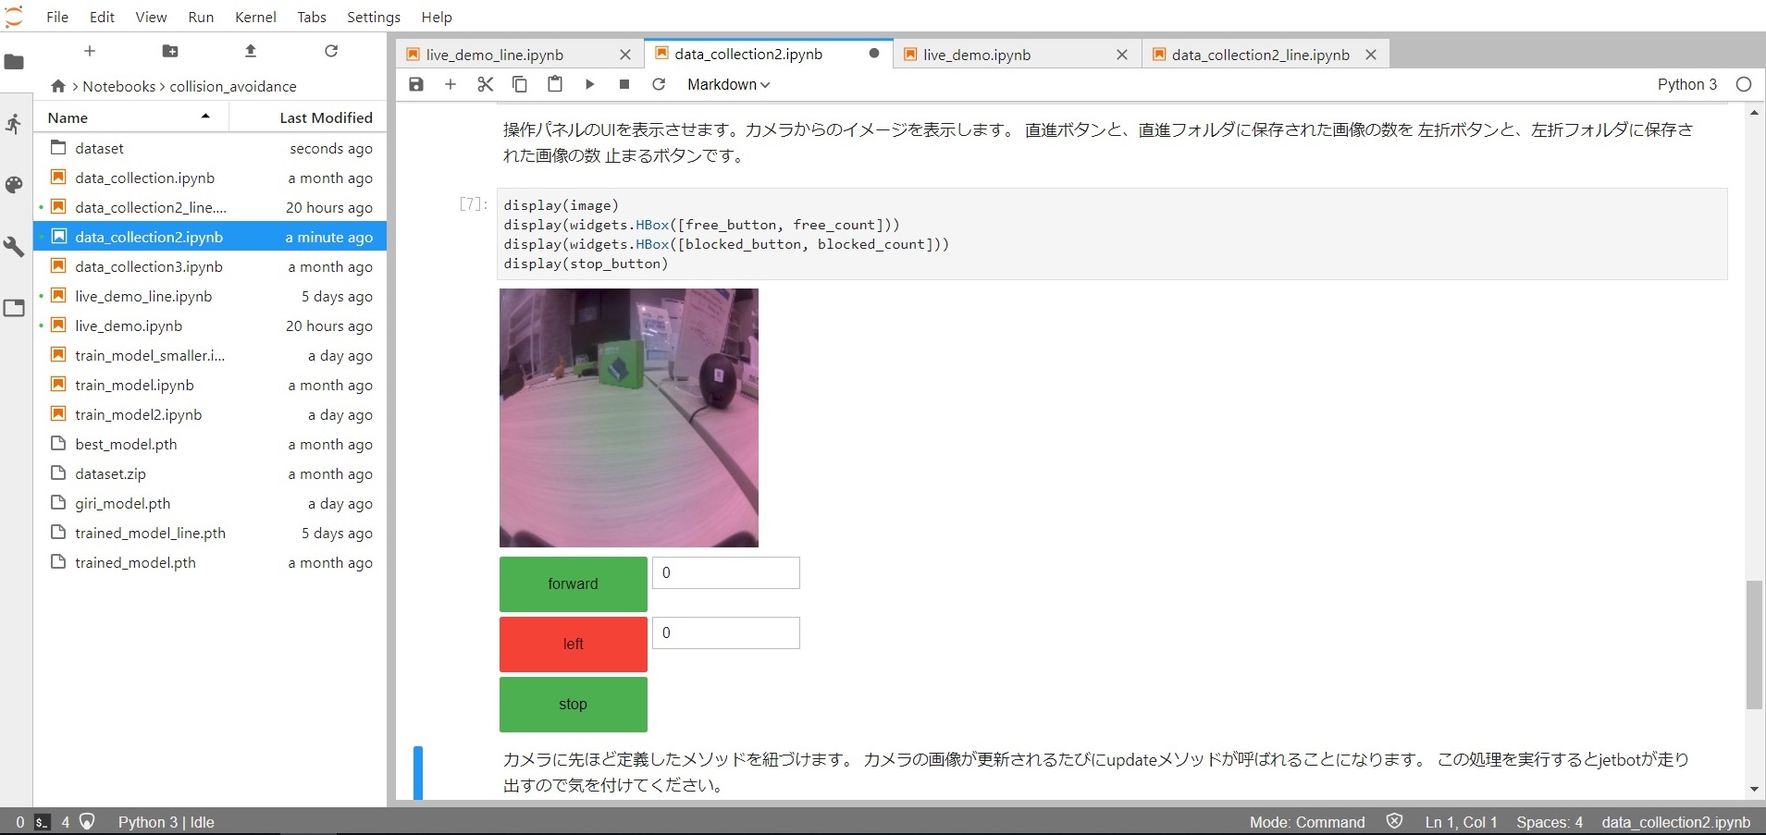
Task: Open the Settings menu
Action: click(374, 17)
